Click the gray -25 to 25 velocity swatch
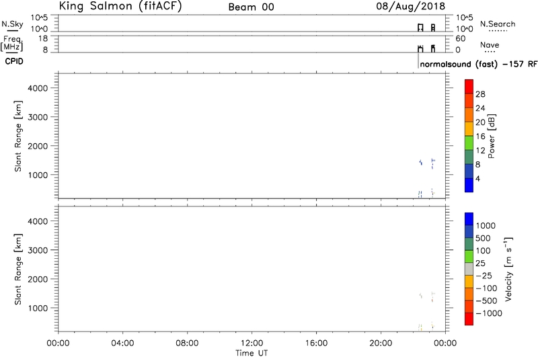 coord(469,269)
